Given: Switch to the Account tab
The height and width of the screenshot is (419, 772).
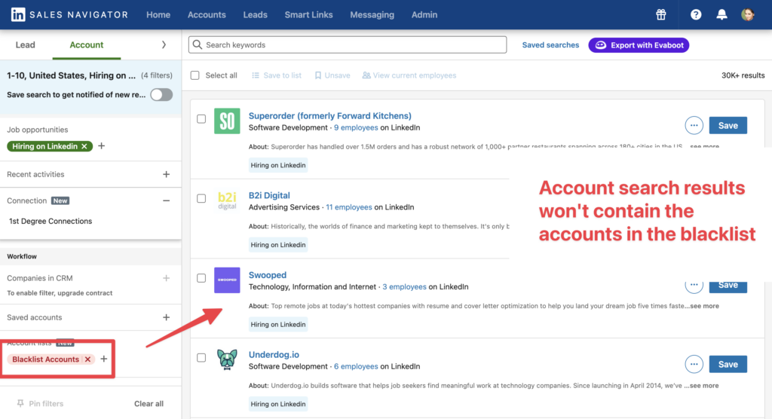Looking at the screenshot, I should click(87, 44).
